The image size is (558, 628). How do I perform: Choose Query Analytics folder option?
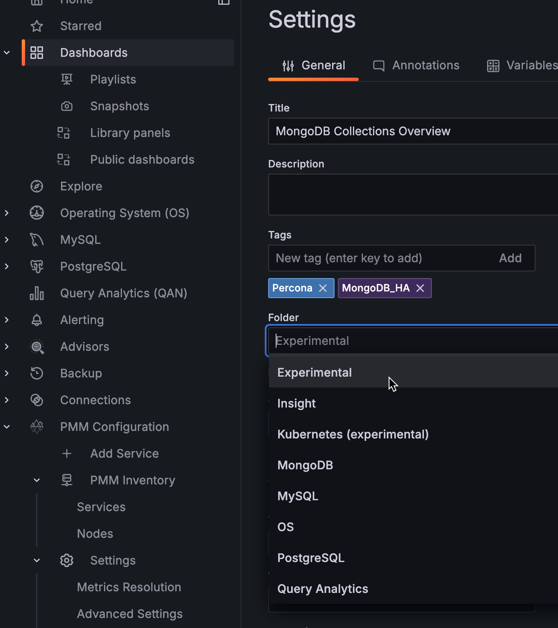click(x=413, y=589)
